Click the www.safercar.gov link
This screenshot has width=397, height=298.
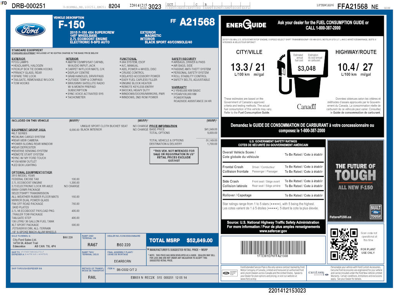coord(273,231)
